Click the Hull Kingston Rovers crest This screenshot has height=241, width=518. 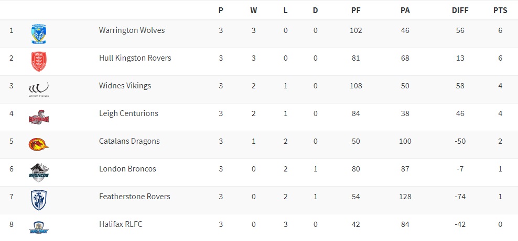click(x=39, y=62)
